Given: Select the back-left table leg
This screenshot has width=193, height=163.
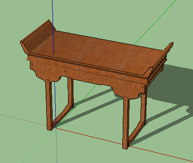Looking at the screenshot, I should (x=71, y=92).
